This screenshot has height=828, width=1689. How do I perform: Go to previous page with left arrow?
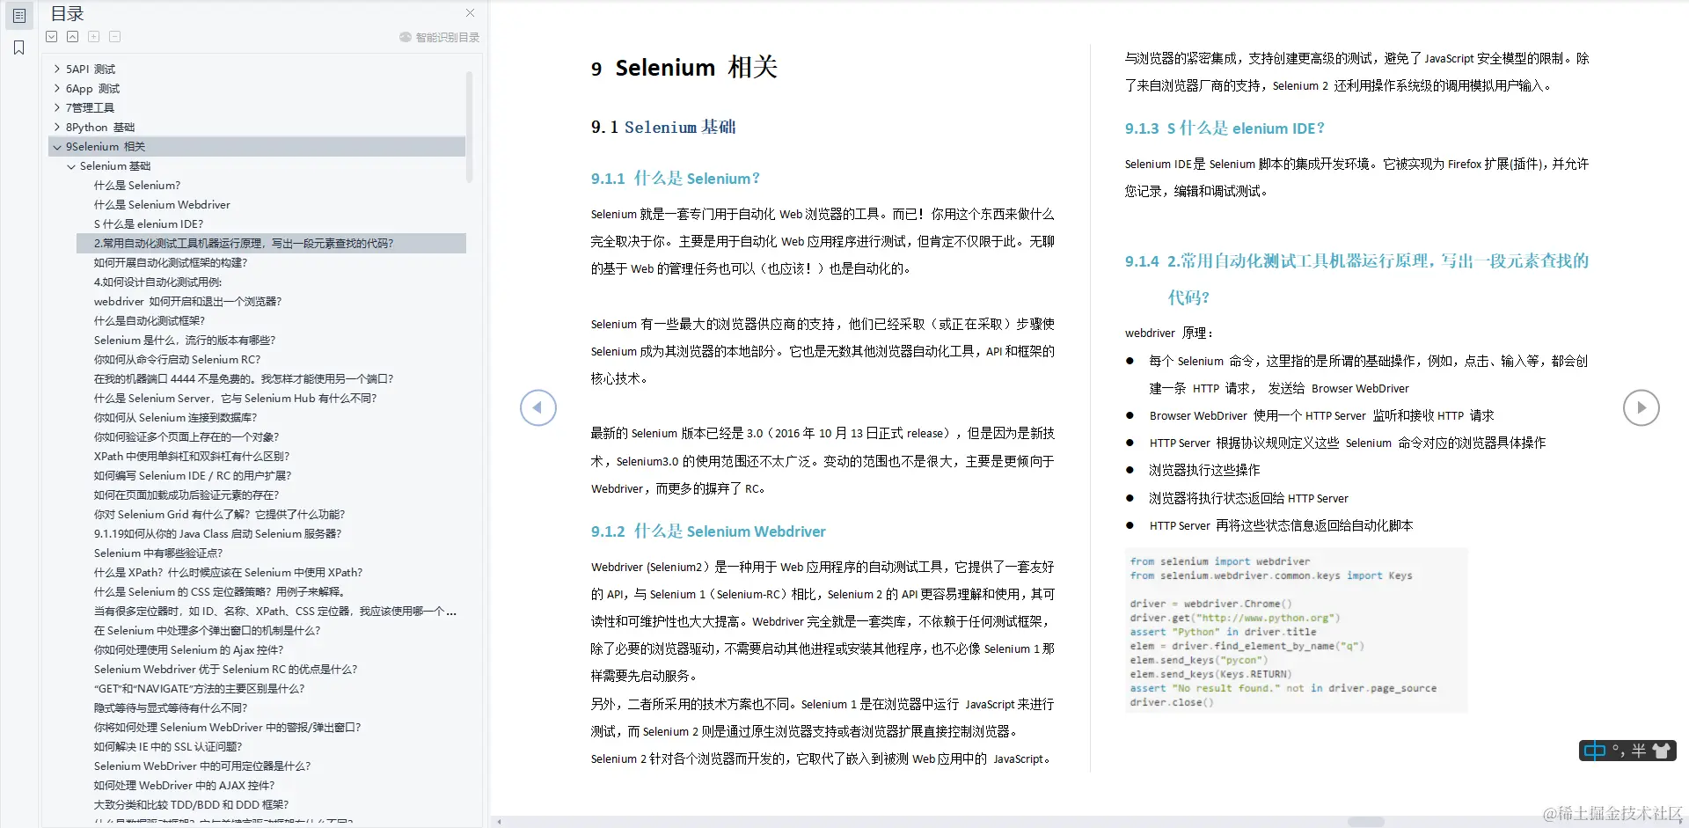[538, 407]
